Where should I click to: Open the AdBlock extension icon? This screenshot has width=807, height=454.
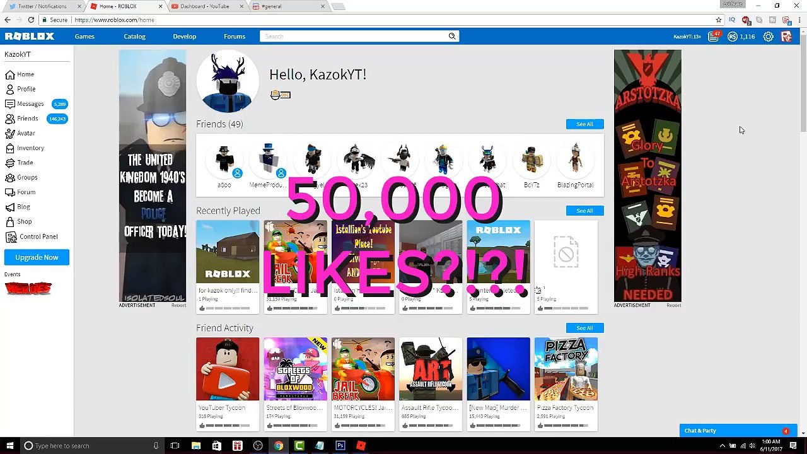coord(746,20)
